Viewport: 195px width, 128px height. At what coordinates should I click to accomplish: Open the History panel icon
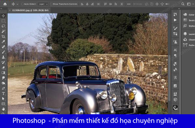click(x=175, y=14)
